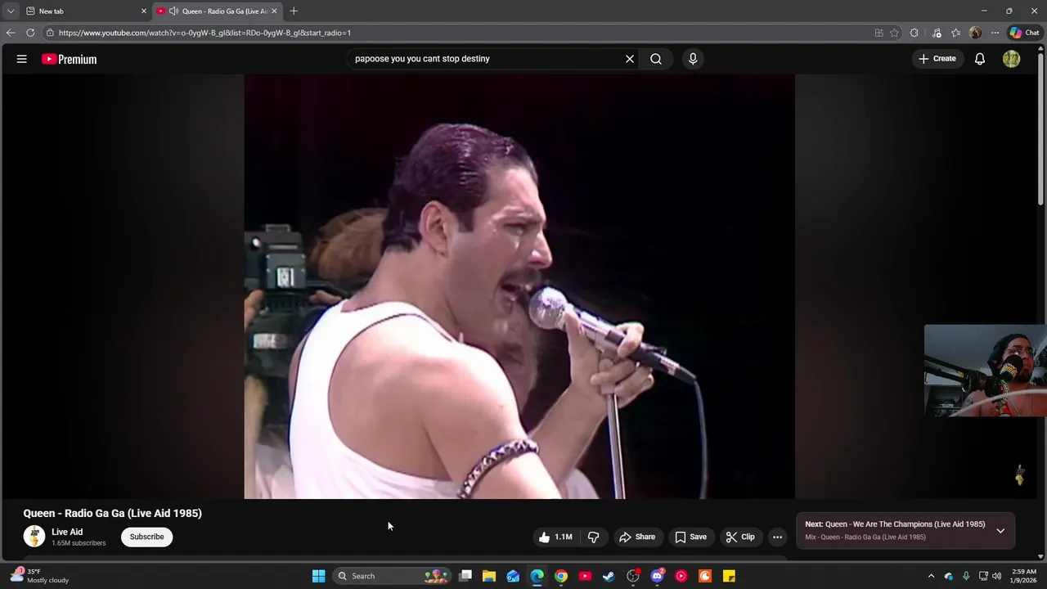Open volume control in system tray
The width and height of the screenshot is (1047, 589).
click(x=996, y=576)
